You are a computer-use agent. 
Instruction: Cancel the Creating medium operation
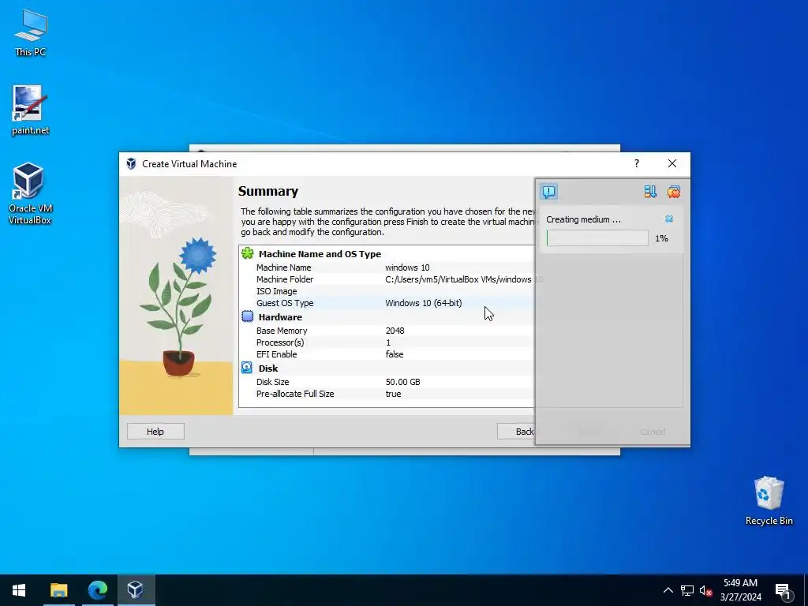pos(669,219)
